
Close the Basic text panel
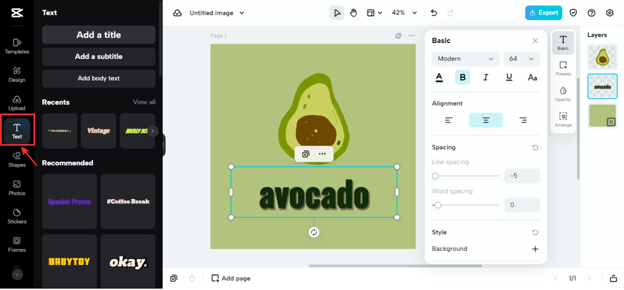(x=535, y=41)
